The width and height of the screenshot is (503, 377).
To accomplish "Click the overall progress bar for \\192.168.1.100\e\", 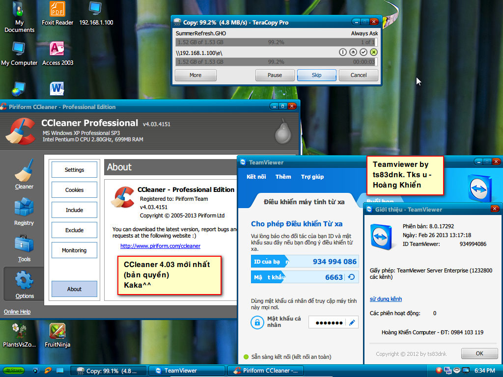I will 276,62.
